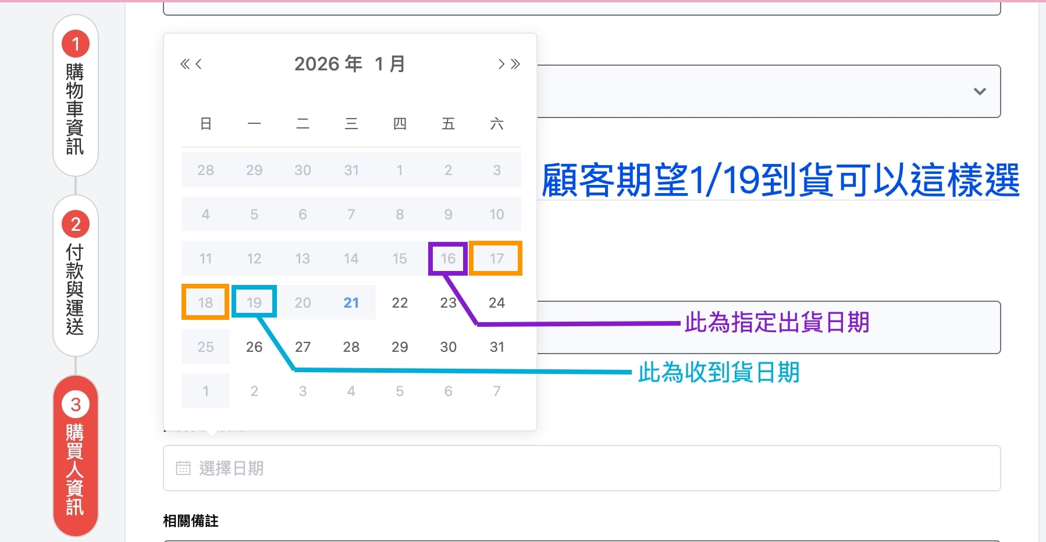
Task: Go to previous month with single-left arrow
Action: point(198,64)
